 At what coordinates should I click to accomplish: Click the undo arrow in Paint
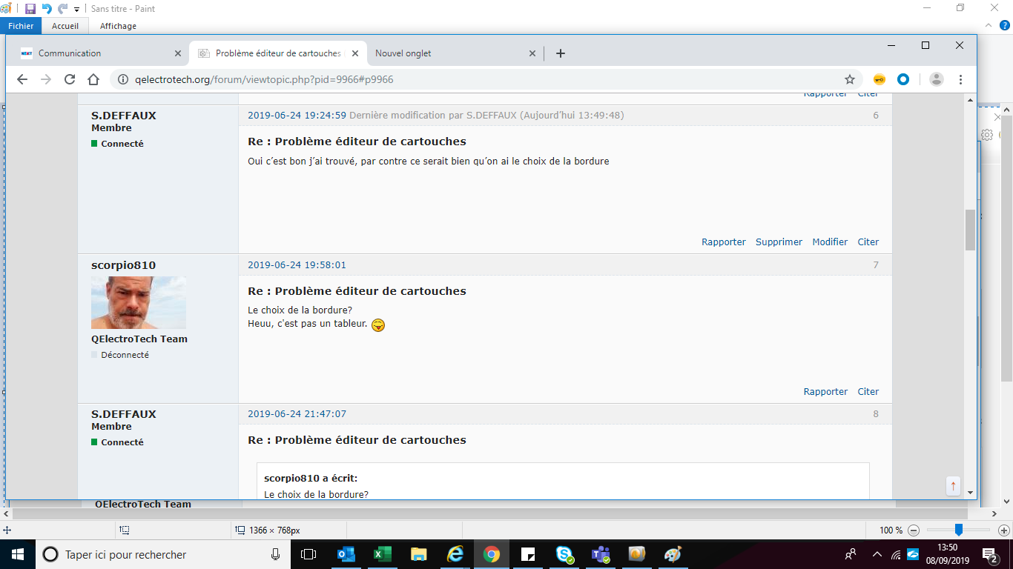point(47,9)
